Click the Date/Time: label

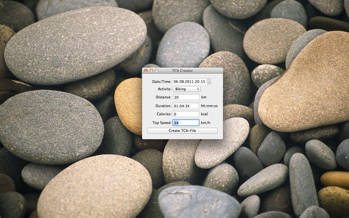click(162, 82)
